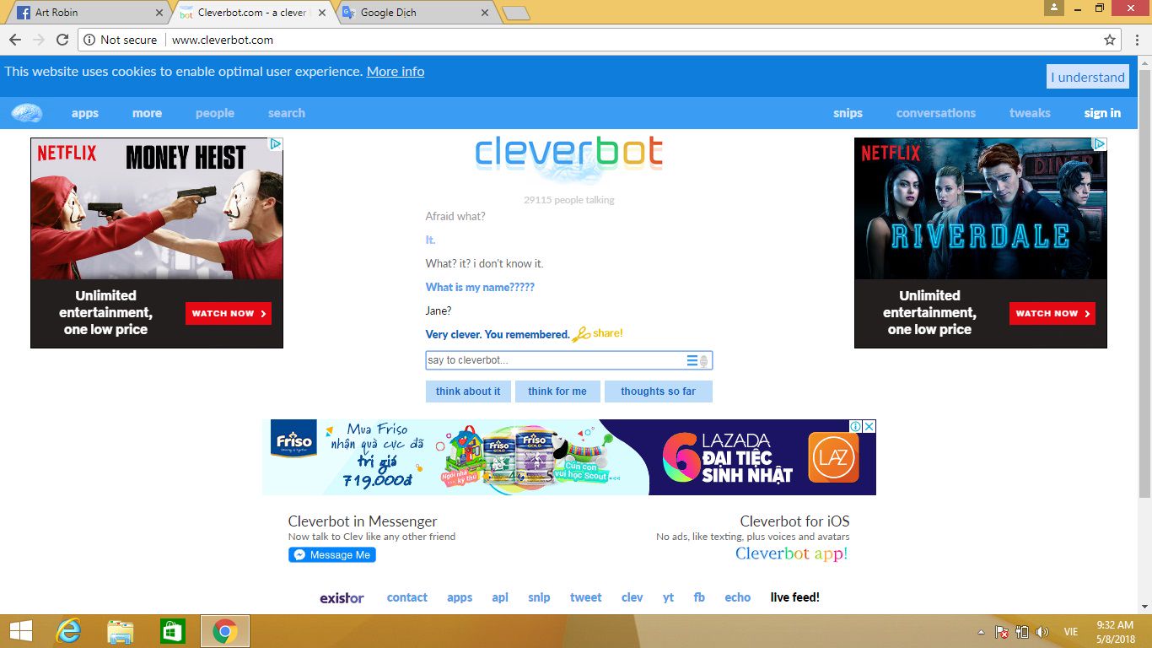Click the Chrome icon in the taskbar

coord(225,631)
